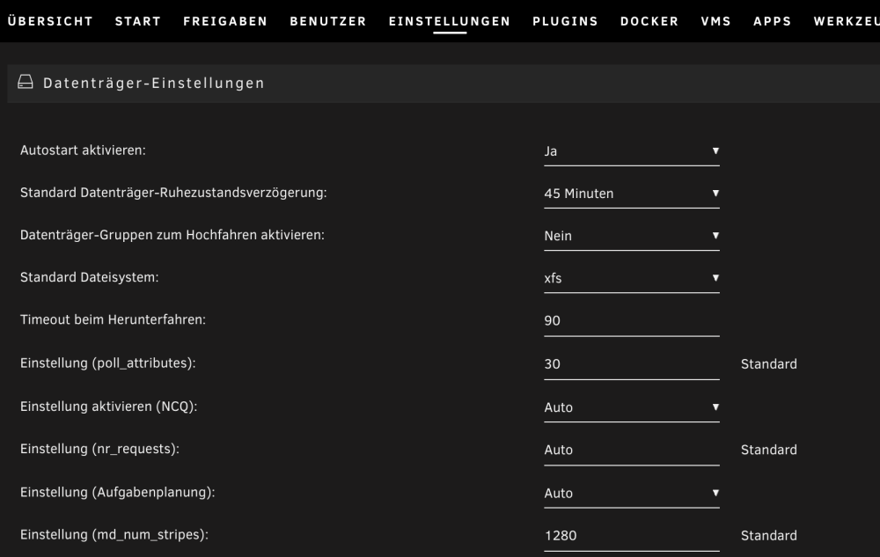Go to the FREIGABEN tab

coord(225,21)
